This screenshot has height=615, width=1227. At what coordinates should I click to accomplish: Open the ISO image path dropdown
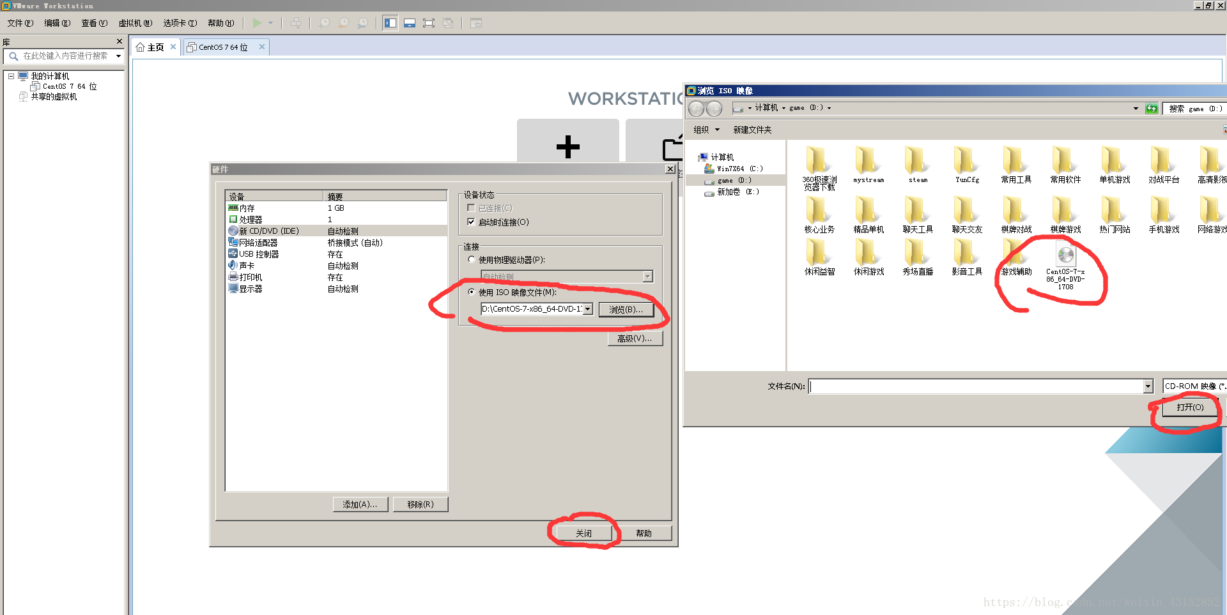[x=588, y=309]
